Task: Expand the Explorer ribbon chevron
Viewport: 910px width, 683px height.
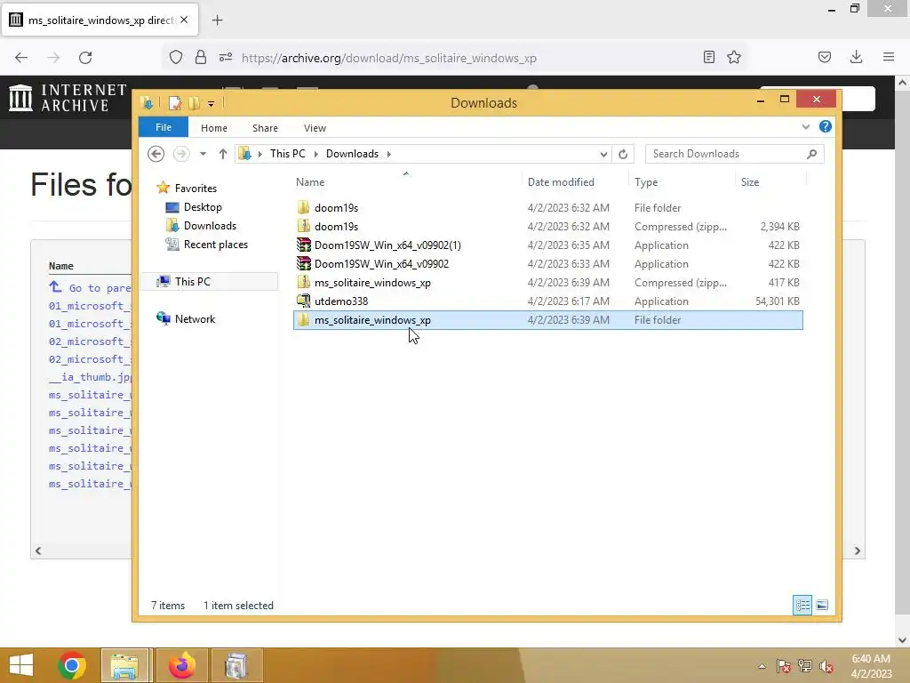Action: click(x=805, y=126)
